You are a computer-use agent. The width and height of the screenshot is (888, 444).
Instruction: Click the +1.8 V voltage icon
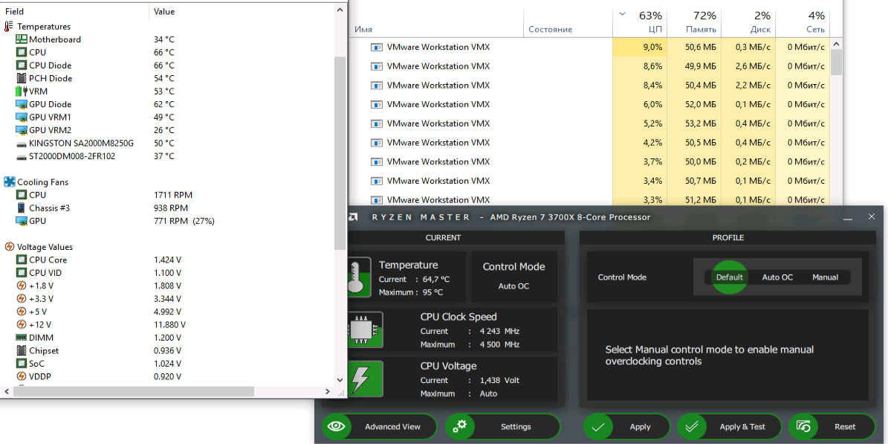point(21,286)
